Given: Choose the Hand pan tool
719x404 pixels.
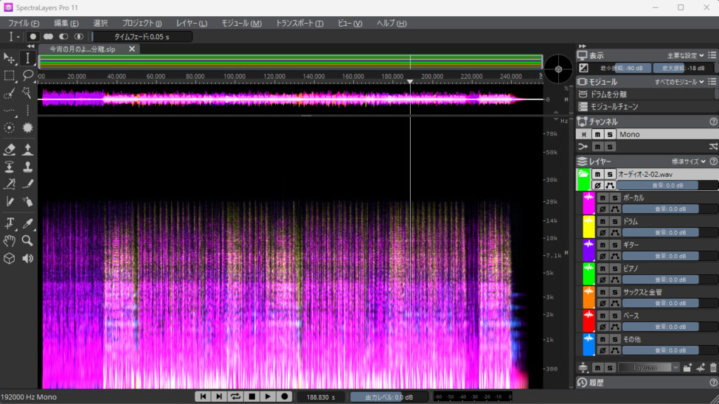Looking at the screenshot, I should point(10,241).
